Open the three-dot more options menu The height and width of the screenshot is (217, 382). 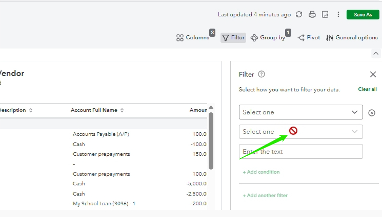(338, 15)
